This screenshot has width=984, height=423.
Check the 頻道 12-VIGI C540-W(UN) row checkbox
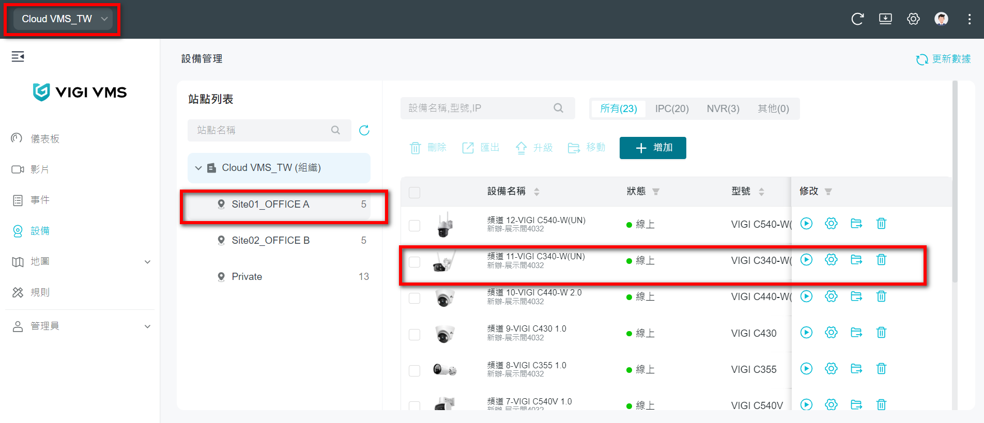414,226
